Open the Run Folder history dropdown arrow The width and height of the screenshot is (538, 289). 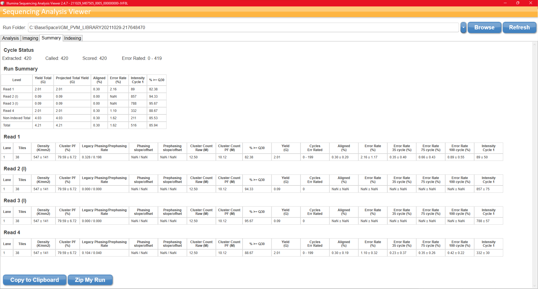click(464, 27)
